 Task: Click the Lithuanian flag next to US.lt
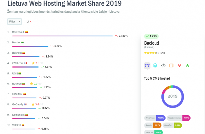20,73
